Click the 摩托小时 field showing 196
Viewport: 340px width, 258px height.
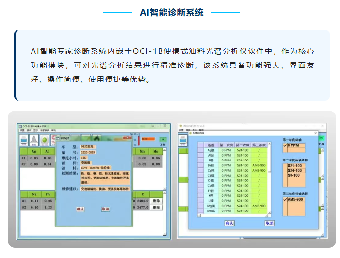pyautogui.click(x=84, y=158)
